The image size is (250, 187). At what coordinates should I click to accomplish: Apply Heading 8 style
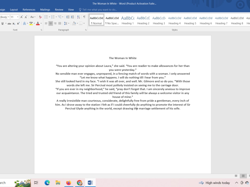pyautogui.click(x=237, y=20)
